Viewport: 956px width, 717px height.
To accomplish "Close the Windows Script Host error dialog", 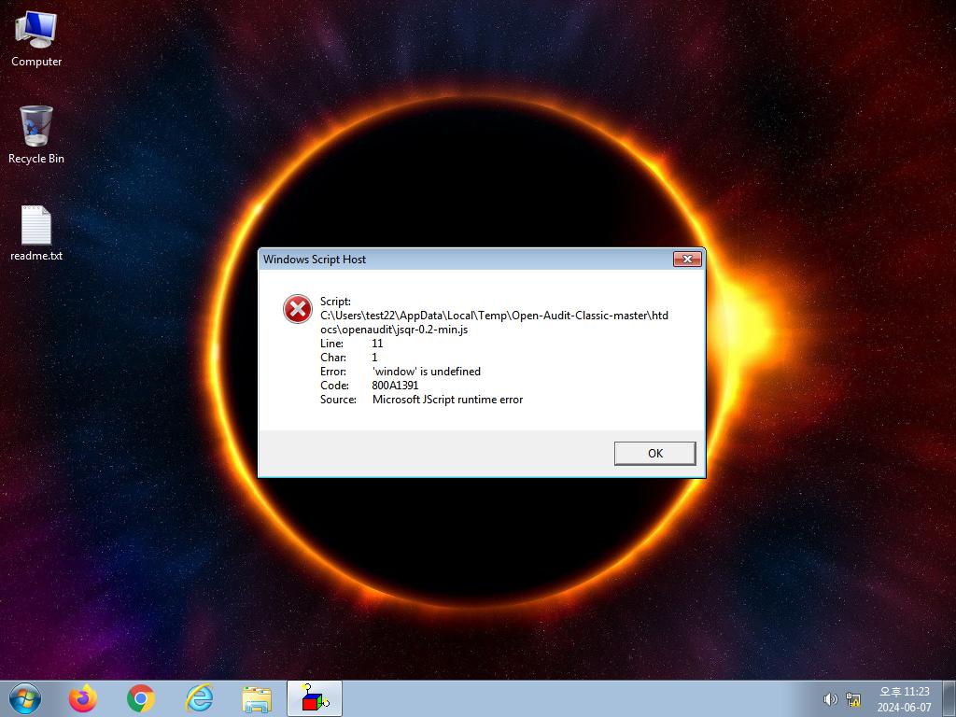I will tap(687, 260).
